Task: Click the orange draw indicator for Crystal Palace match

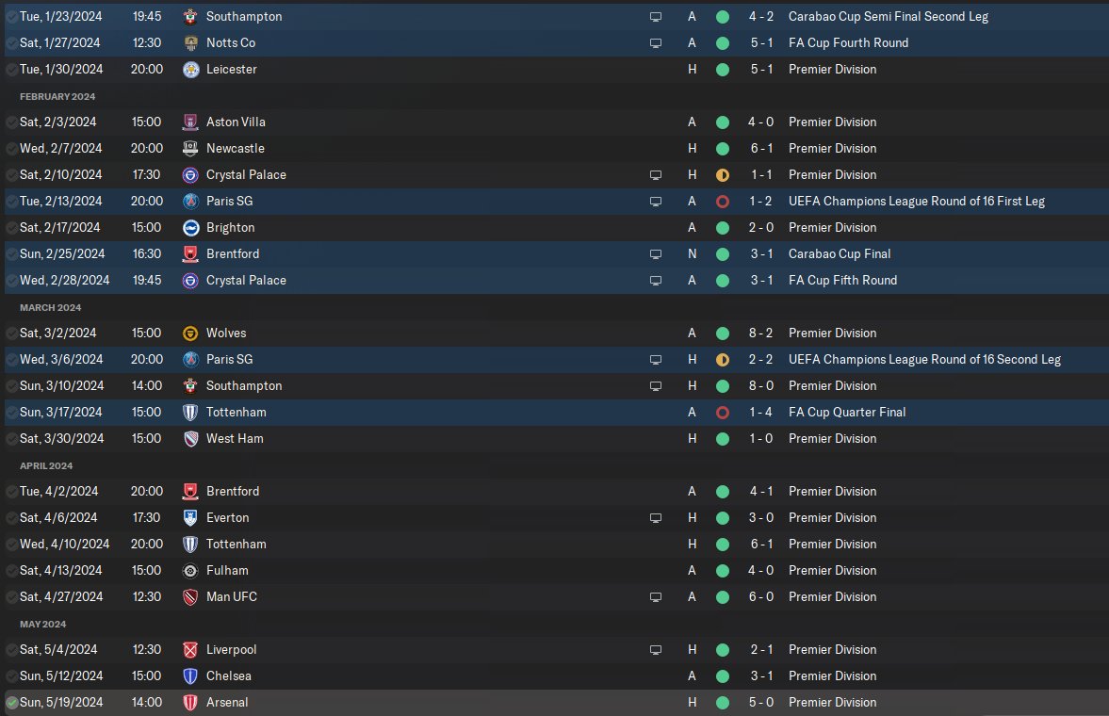Action: (x=722, y=174)
